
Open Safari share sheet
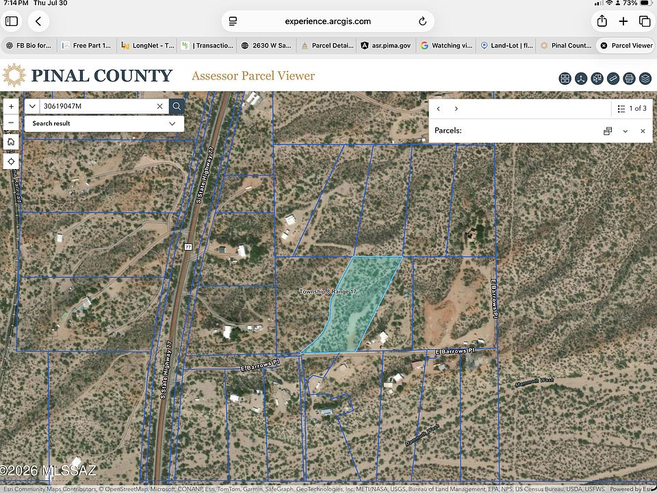pyautogui.click(x=602, y=21)
